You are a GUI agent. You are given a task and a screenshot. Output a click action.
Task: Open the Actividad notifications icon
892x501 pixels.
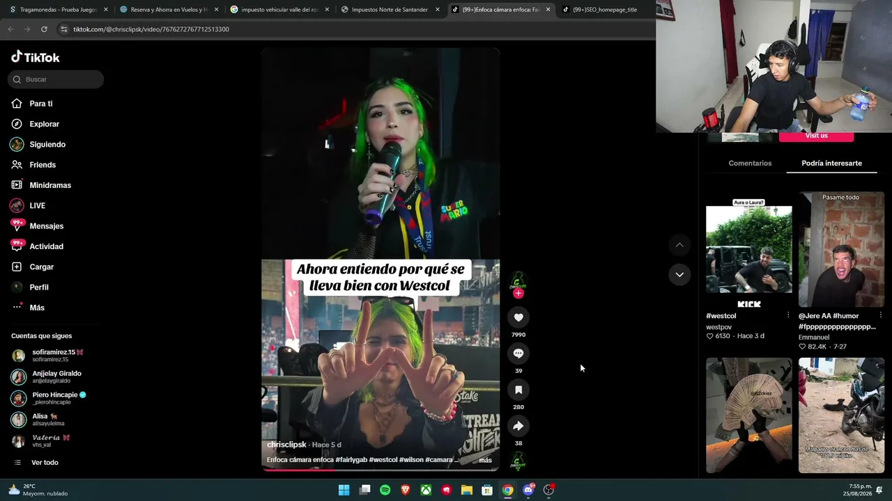(17, 246)
